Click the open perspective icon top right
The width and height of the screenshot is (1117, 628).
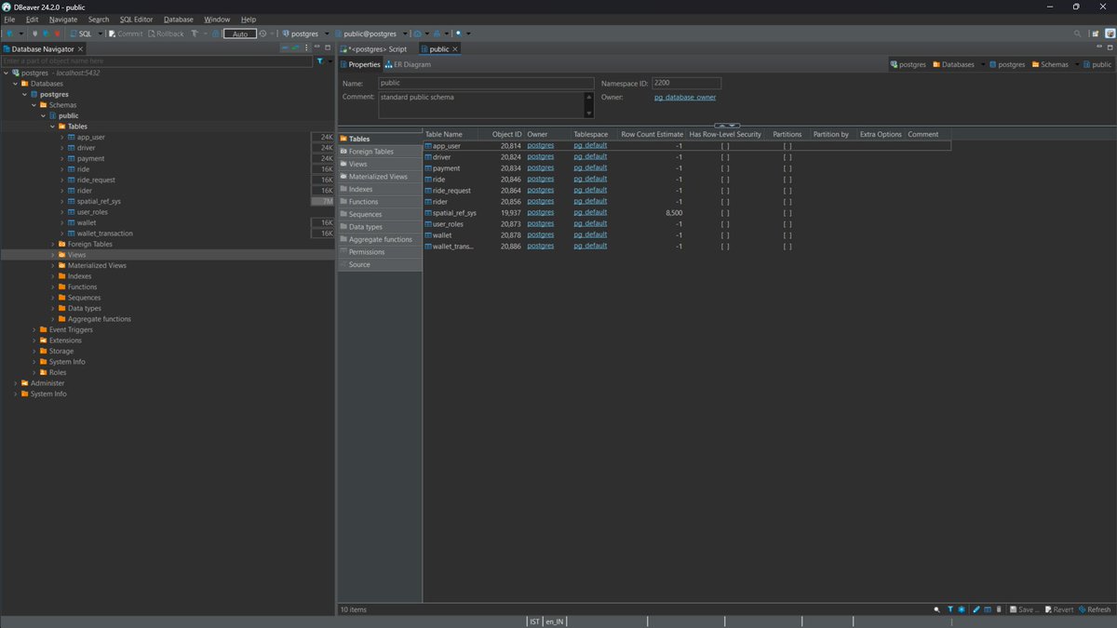point(1096,33)
